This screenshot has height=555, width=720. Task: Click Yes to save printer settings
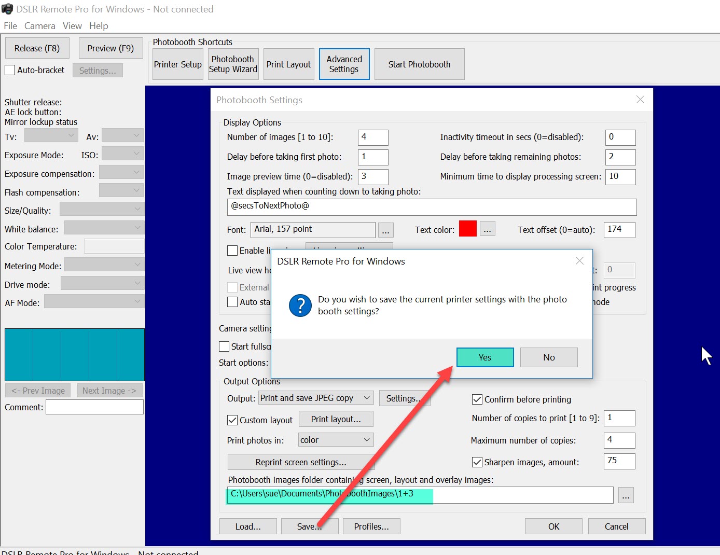tap(485, 357)
